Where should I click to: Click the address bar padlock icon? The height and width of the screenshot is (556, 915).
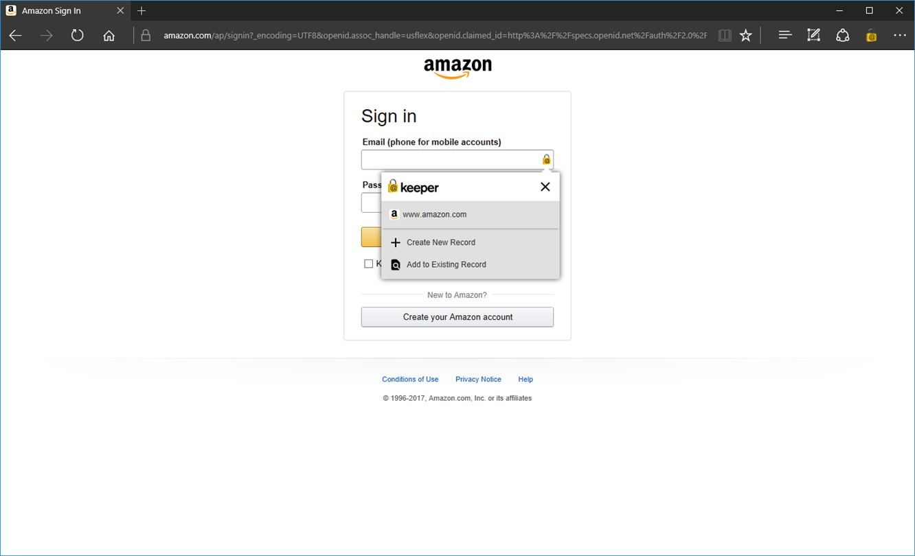coord(146,36)
